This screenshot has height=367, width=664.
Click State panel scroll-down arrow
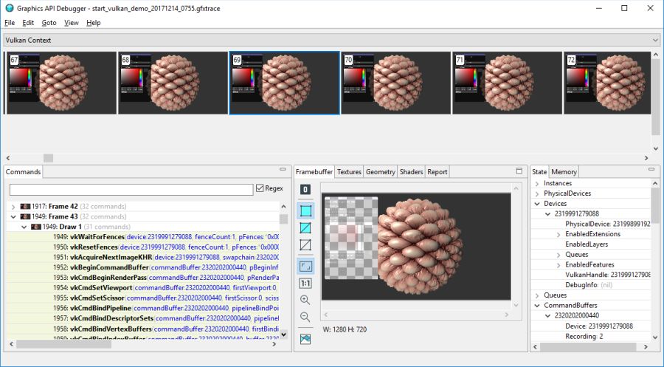tap(656, 337)
